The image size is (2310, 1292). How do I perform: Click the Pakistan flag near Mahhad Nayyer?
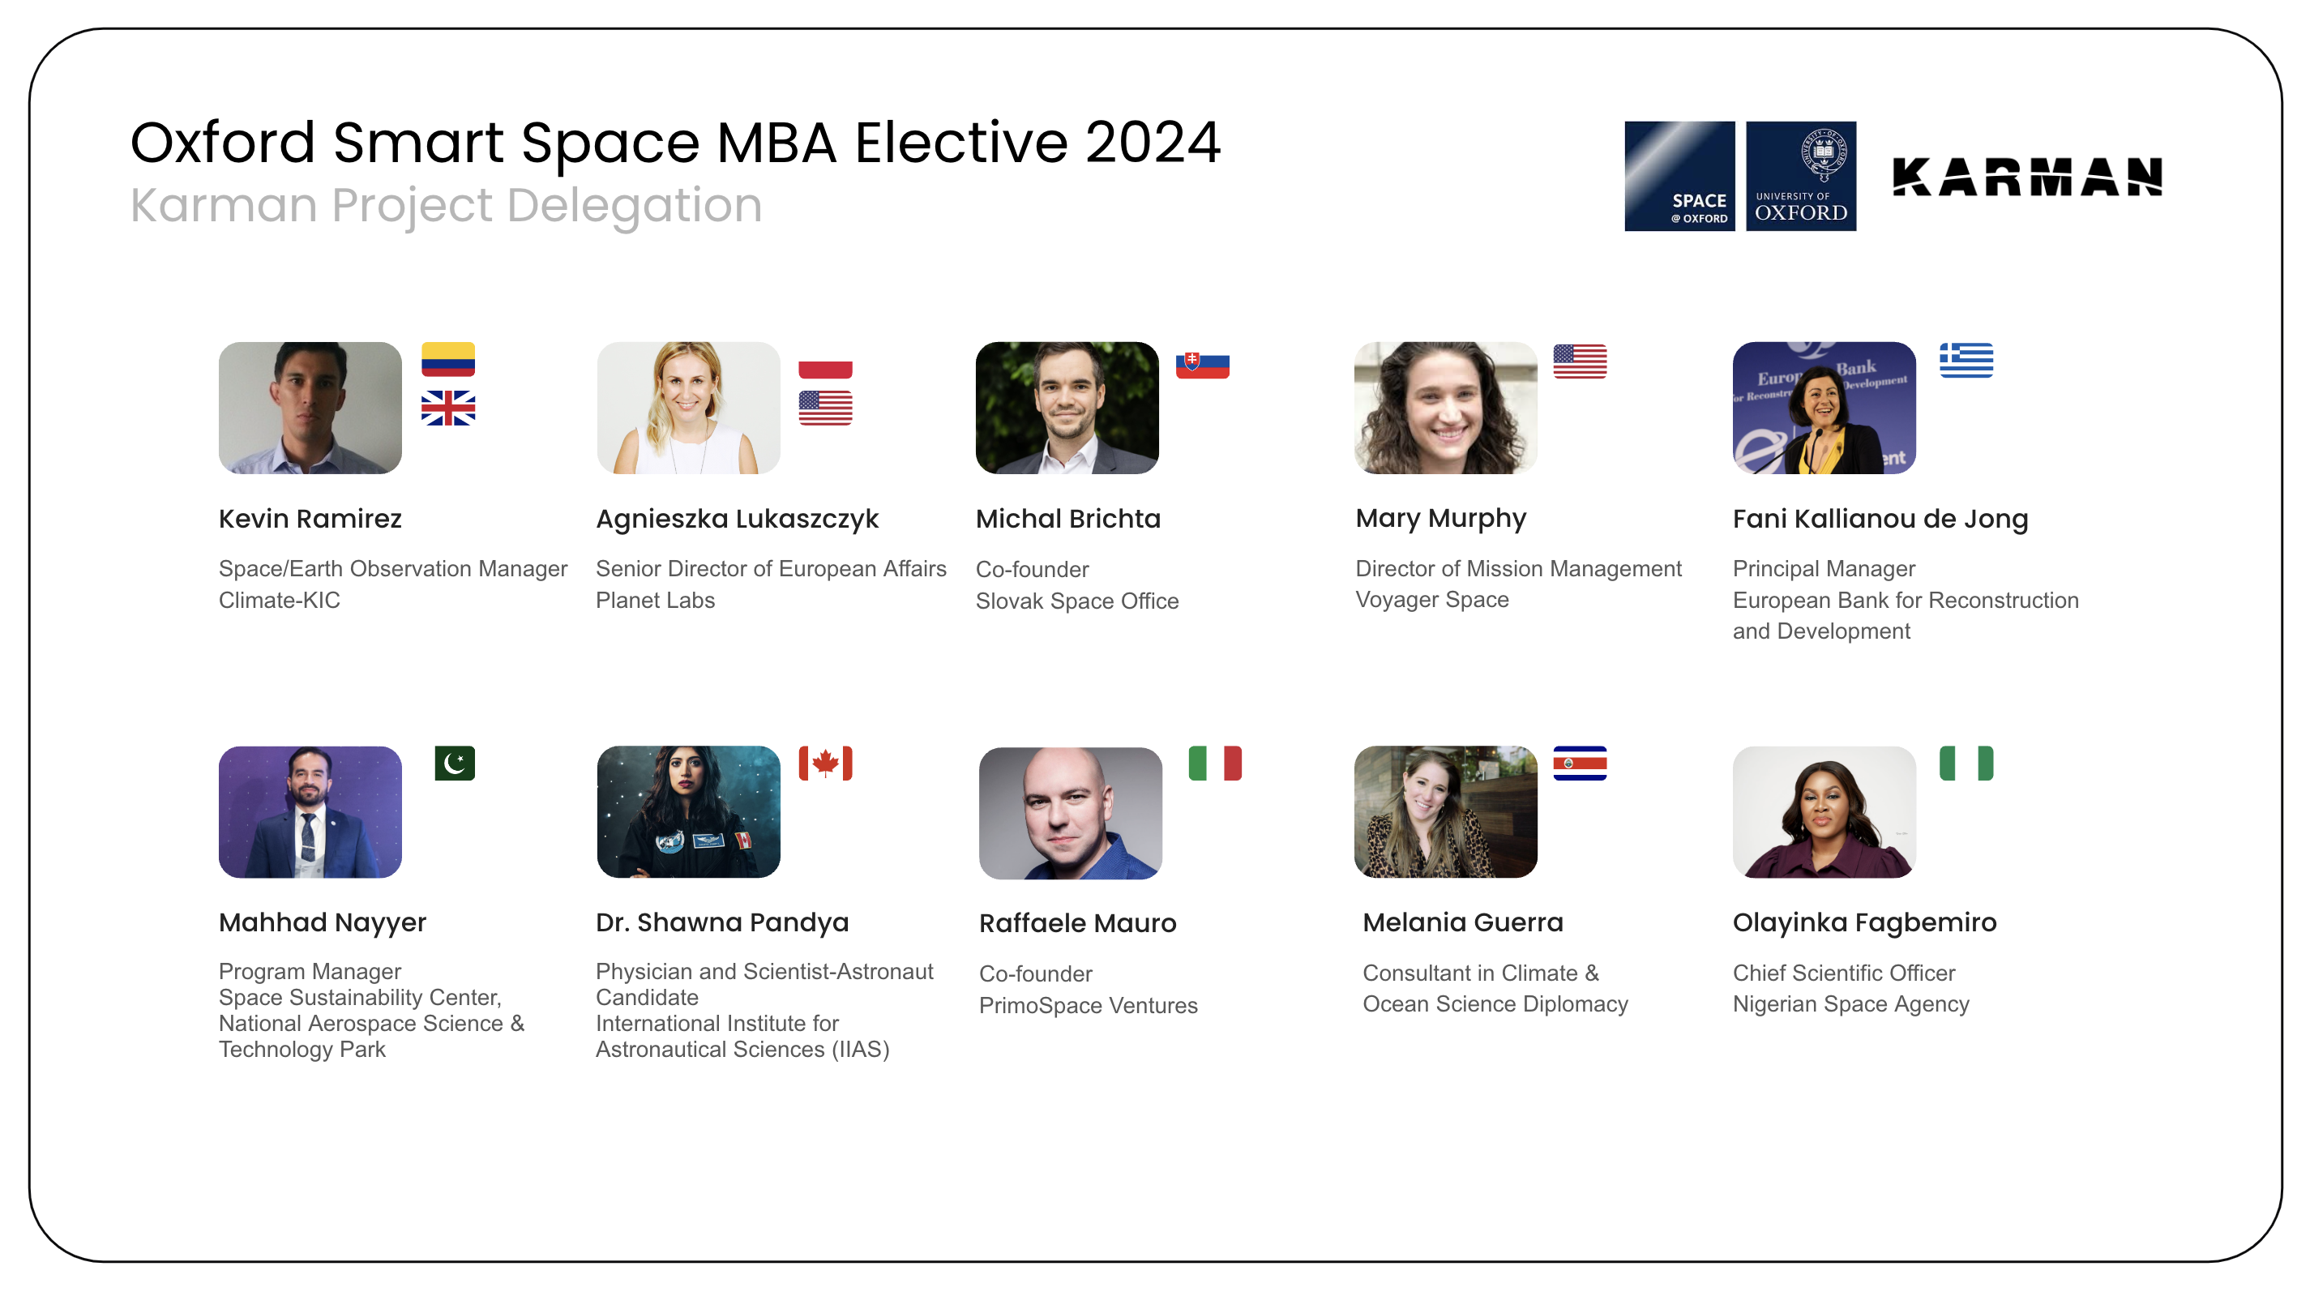click(455, 763)
